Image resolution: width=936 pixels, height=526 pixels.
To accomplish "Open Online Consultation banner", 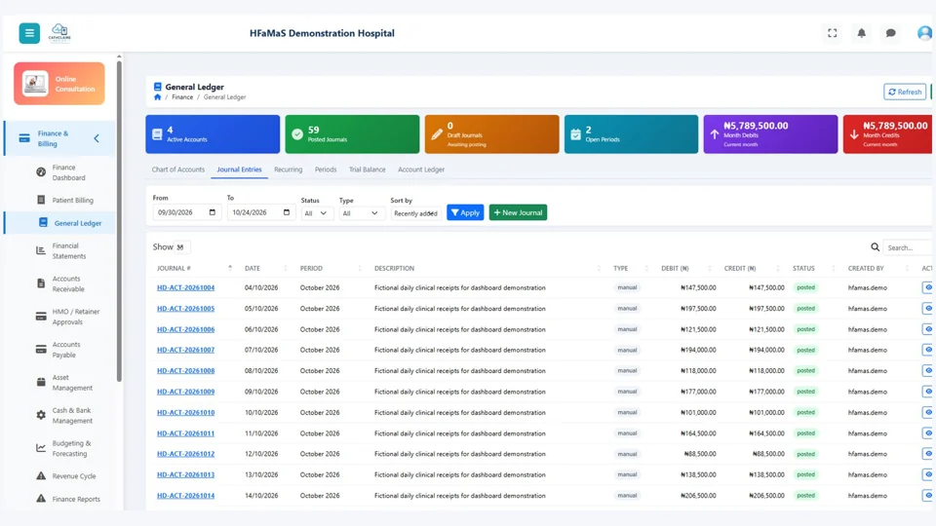I will pos(59,84).
